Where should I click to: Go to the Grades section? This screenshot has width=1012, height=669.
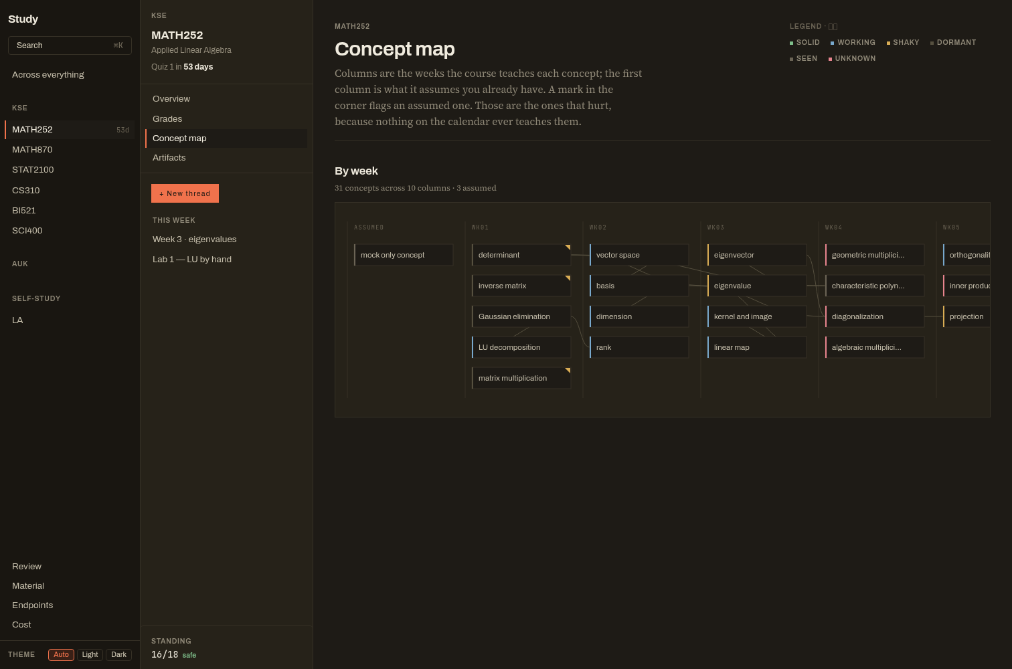226,119
